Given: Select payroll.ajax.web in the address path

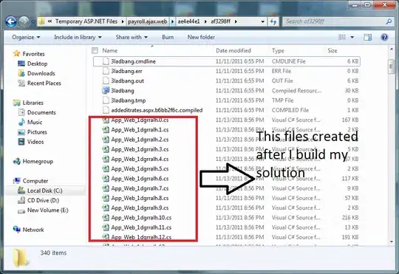Looking at the screenshot, I should (148, 21).
